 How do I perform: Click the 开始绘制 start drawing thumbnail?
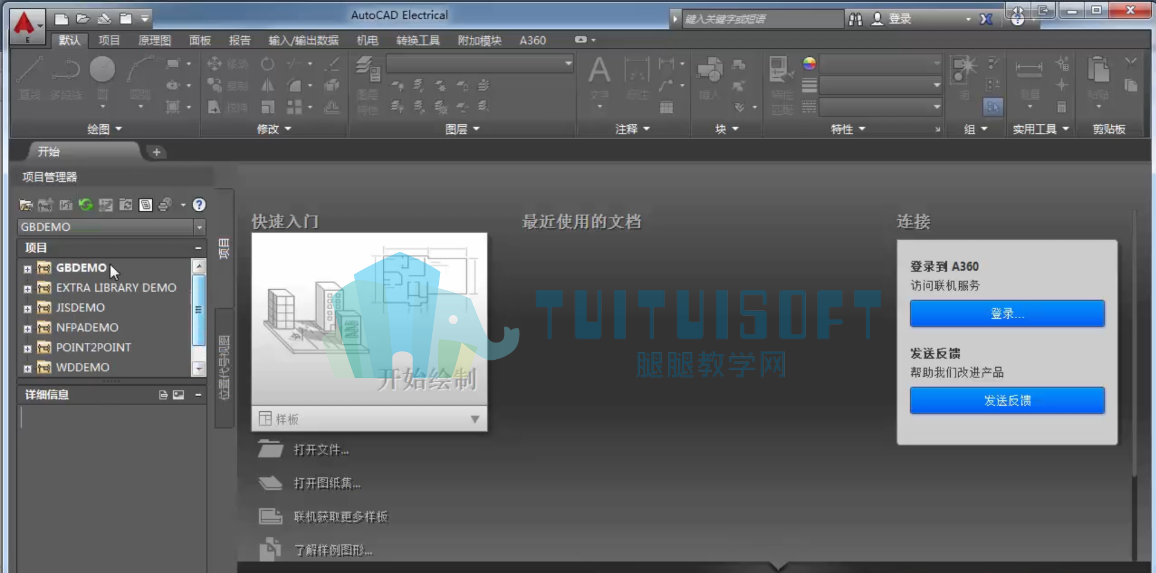[x=369, y=319]
